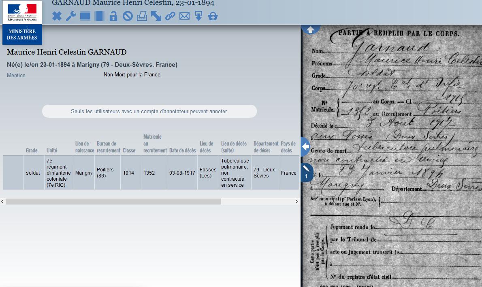Image resolution: width=482 pixels, height=287 pixels.
Task: Select the 'Fosses (Les)' cell
Action: 208,173
